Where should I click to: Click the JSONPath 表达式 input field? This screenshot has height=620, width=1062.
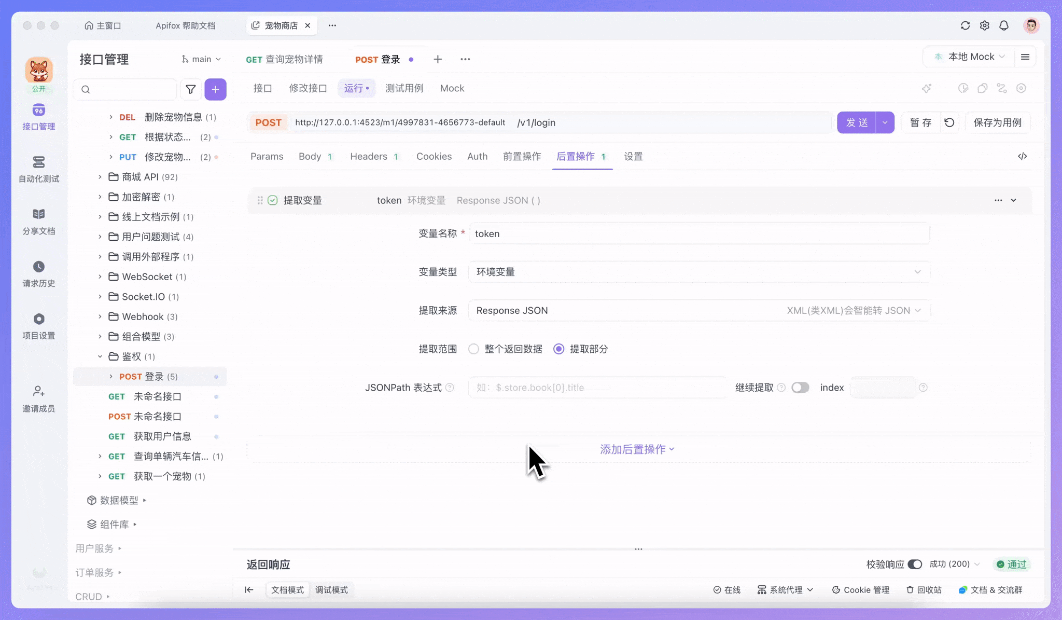pos(596,388)
